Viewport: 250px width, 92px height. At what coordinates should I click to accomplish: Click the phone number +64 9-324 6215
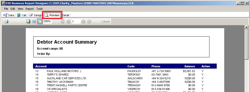point(161,78)
